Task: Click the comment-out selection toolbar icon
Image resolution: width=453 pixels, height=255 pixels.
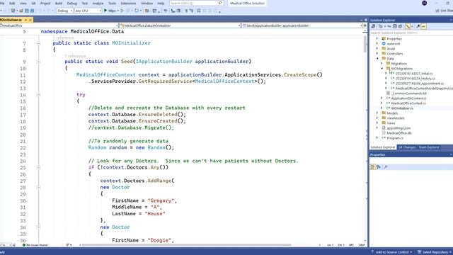Action: coord(186,11)
